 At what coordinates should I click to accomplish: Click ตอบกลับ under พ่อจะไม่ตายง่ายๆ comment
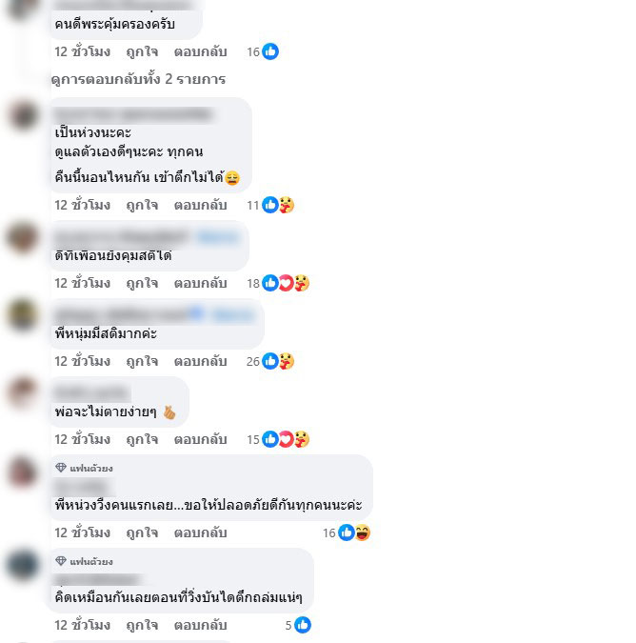(x=200, y=439)
